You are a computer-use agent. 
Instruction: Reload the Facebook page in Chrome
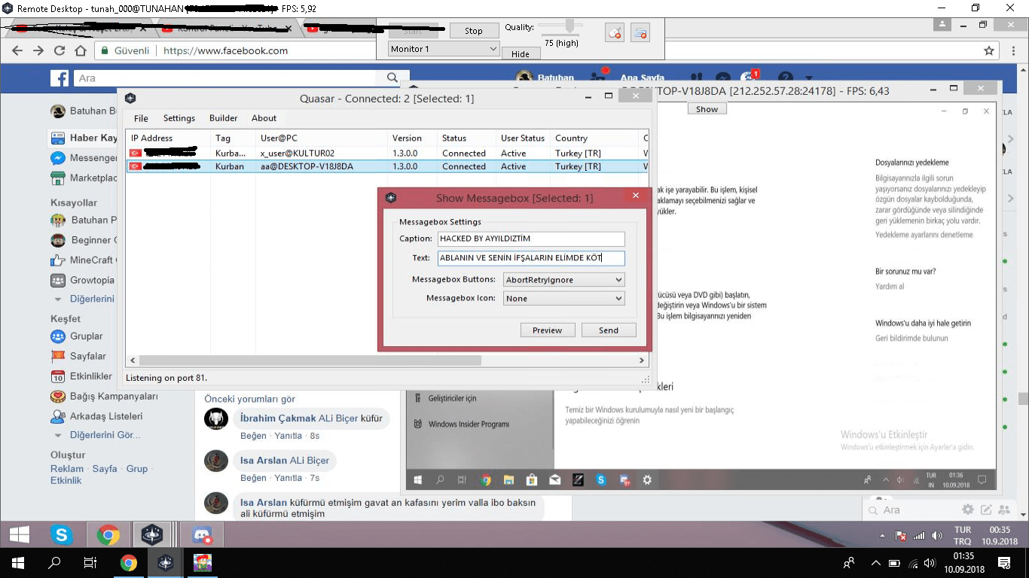pos(60,51)
